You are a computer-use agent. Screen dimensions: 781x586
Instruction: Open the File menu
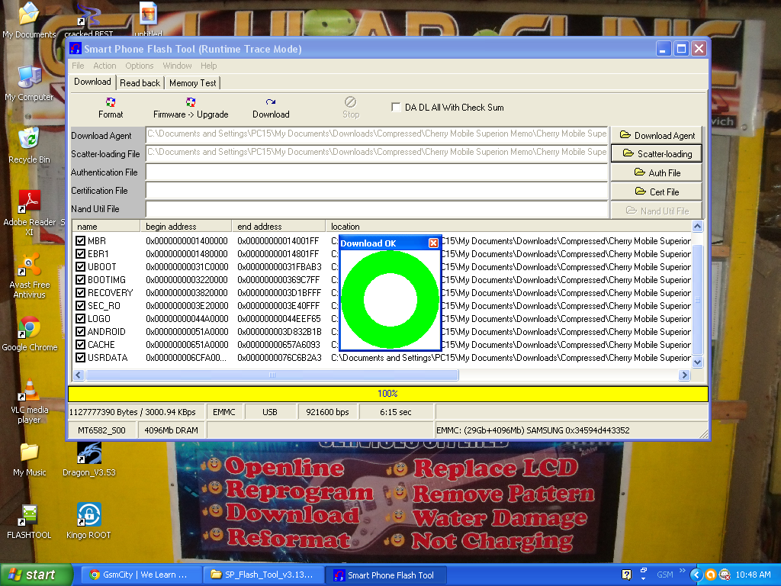point(78,66)
